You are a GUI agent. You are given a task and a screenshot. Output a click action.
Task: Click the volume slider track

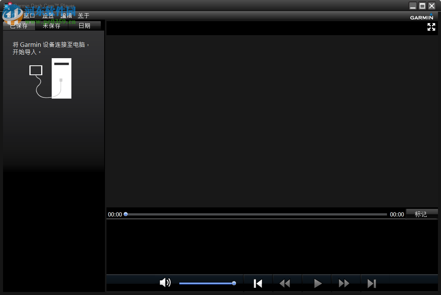click(x=207, y=283)
